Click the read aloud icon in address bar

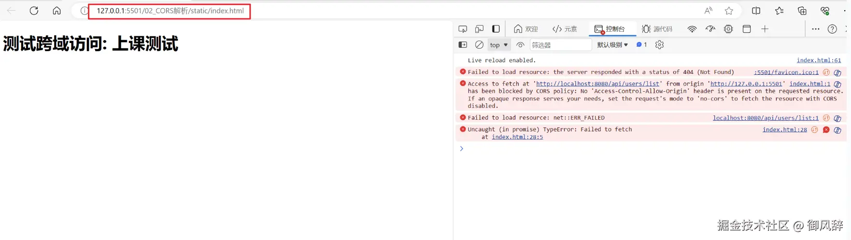(x=708, y=11)
